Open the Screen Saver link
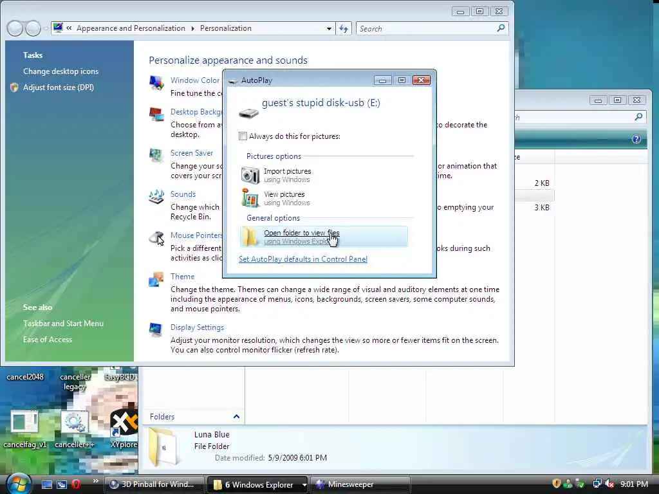The height and width of the screenshot is (494, 659). [x=192, y=153]
